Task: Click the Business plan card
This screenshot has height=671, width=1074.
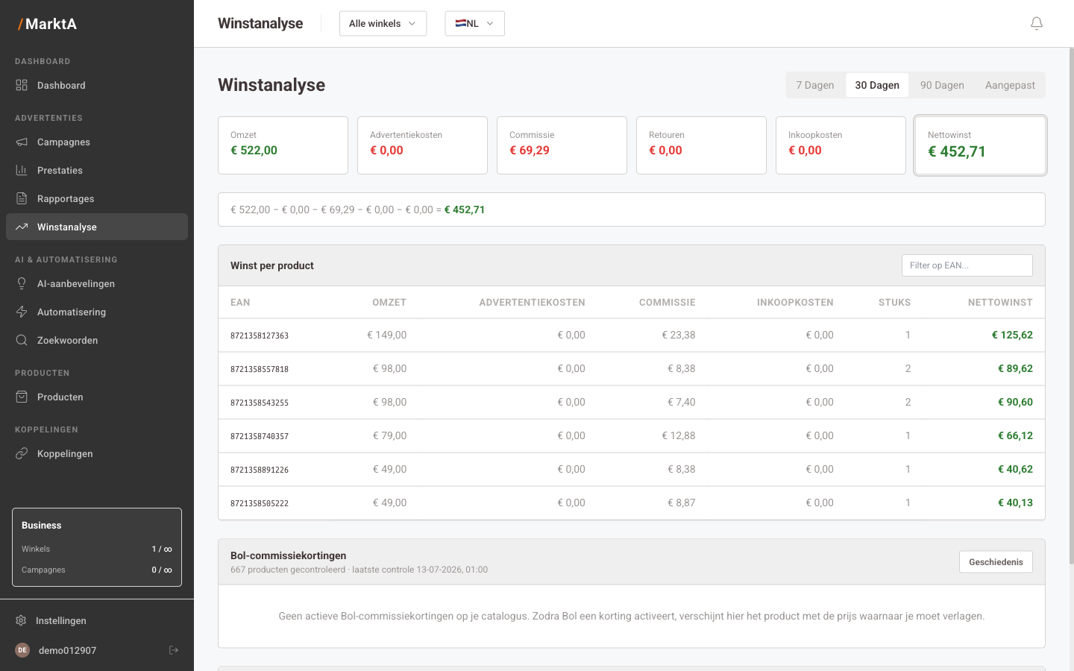Action: point(97,547)
